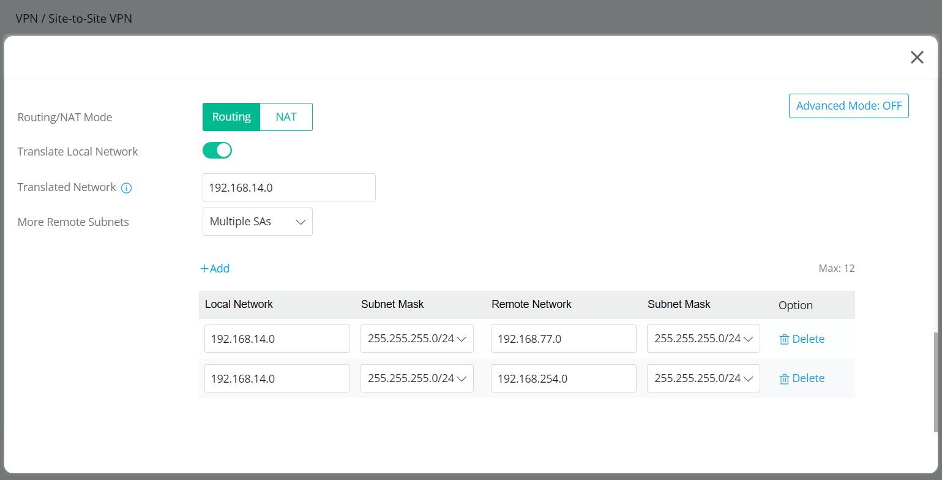The image size is (942, 480).
Task: Disable Translate Local Network toggle
Action: [217, 151]
